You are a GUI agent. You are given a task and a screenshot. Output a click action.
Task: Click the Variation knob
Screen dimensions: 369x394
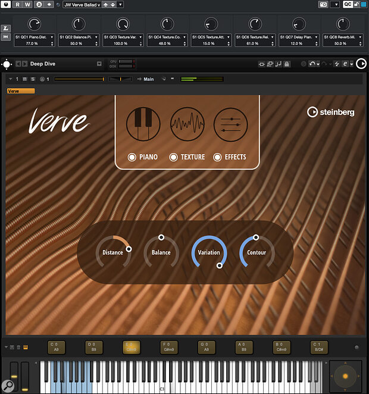click(x=209, y=252)
